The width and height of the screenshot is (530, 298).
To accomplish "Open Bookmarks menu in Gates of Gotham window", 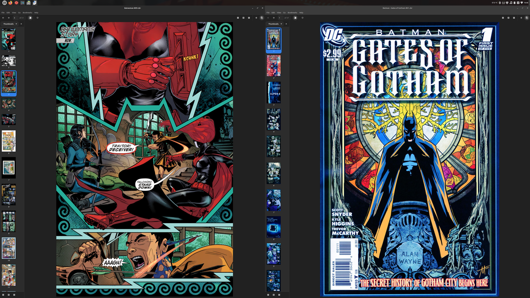I will (292, 13).
